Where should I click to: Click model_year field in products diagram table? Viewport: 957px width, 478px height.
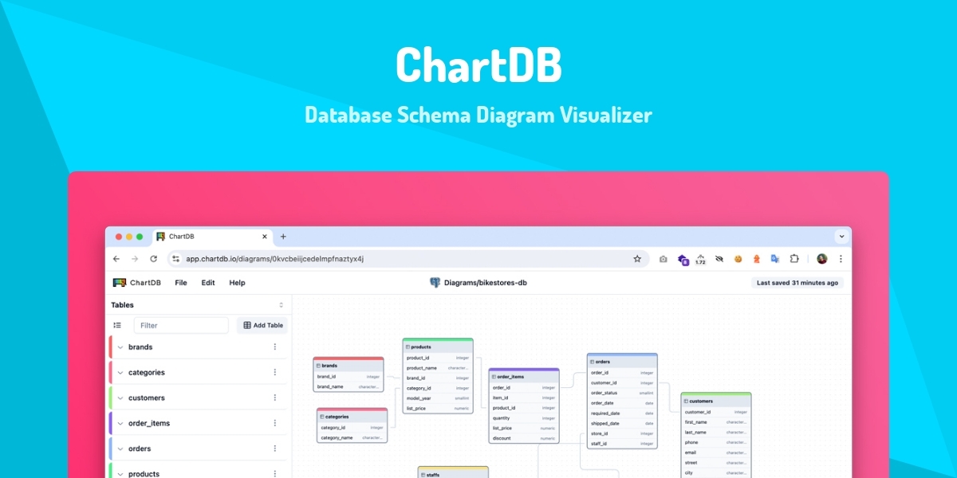(438, 398)
